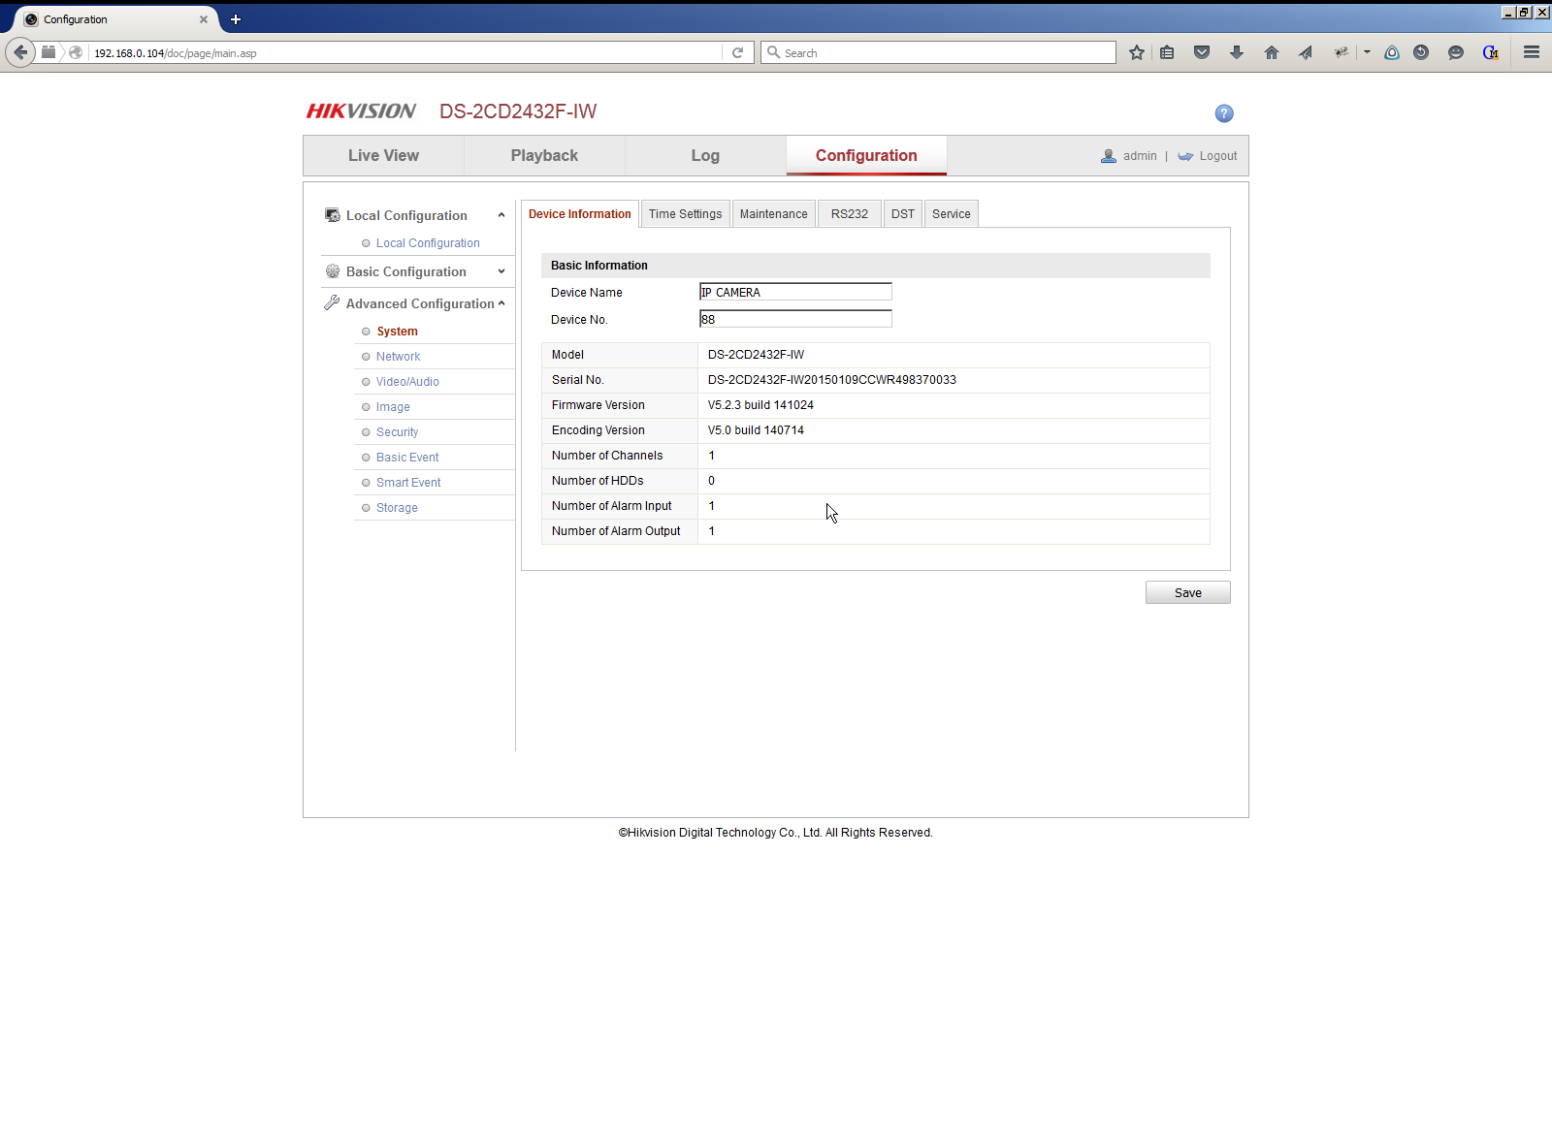The image size is (1552, 1140).
Task: Click the clapperboard icon beside the back button
Action: 48,52
